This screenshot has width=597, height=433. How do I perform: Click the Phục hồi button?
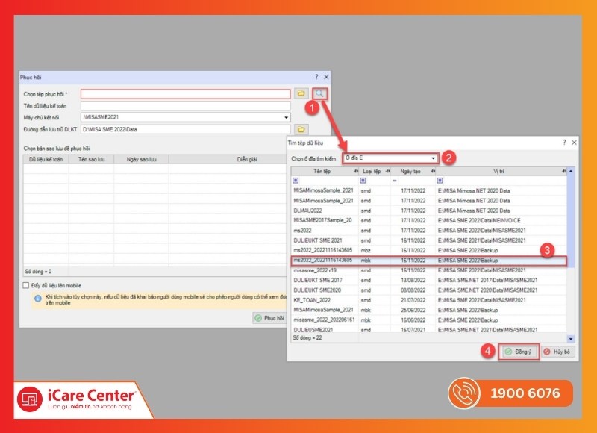pos(270,318)
